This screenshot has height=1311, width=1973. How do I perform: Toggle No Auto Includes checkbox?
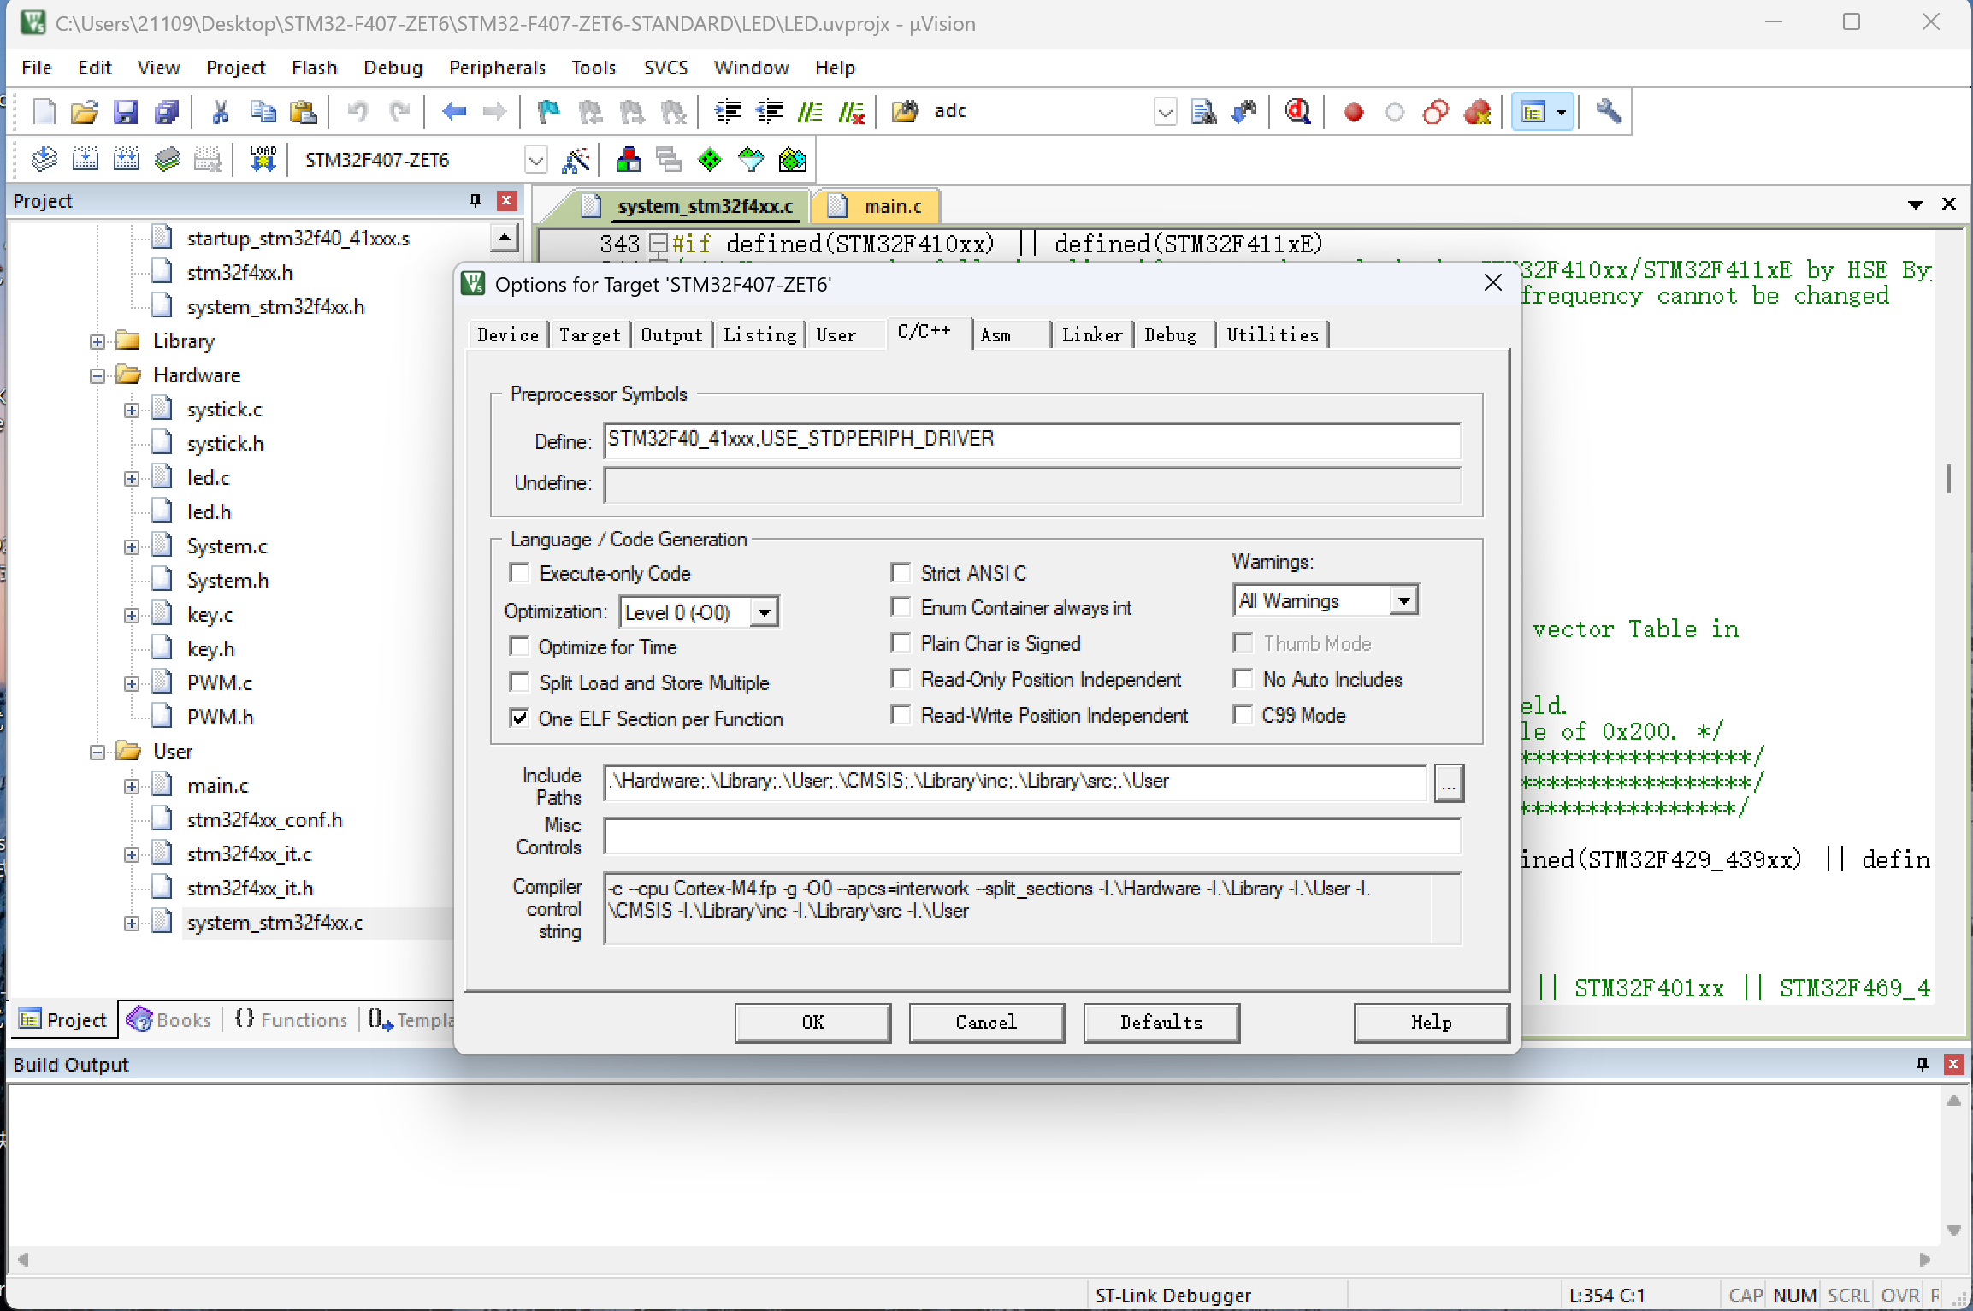tap(1243, 678)
